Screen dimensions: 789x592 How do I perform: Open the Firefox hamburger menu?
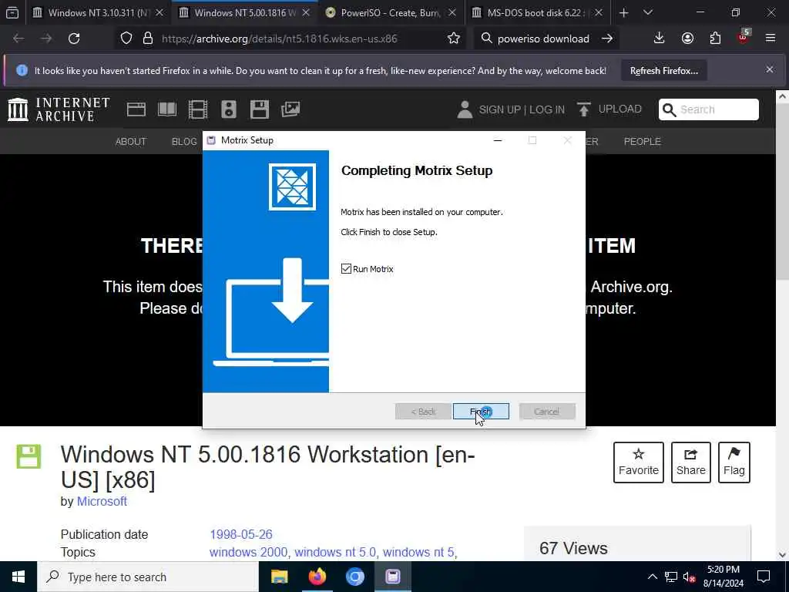(x=771, y=39)
